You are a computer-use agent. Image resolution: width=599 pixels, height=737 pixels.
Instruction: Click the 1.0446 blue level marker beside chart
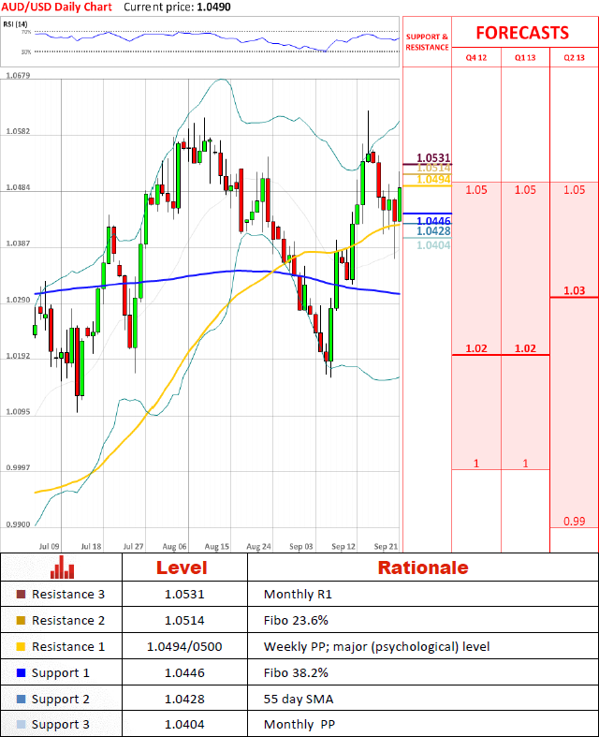click(x=433, y=220)
